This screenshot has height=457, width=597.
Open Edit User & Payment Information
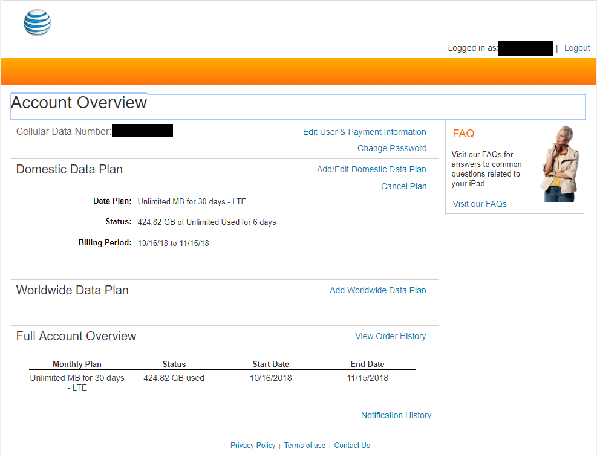pyautogui.click(x=364, y=132)
